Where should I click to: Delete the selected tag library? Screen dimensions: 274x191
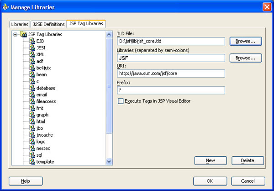pyautogui.click(x=248, y=160)
